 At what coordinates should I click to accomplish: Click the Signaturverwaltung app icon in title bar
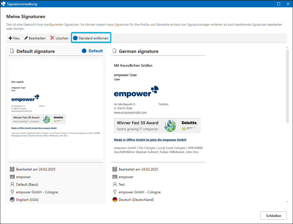[3, 4]
